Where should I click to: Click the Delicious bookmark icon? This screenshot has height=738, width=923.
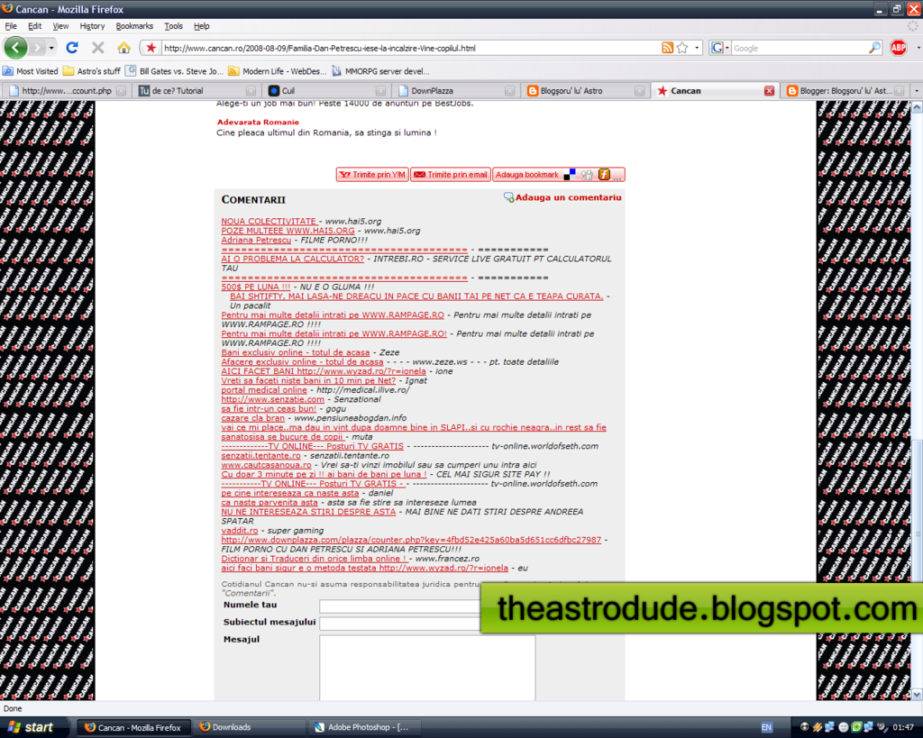tap(570, 174)
